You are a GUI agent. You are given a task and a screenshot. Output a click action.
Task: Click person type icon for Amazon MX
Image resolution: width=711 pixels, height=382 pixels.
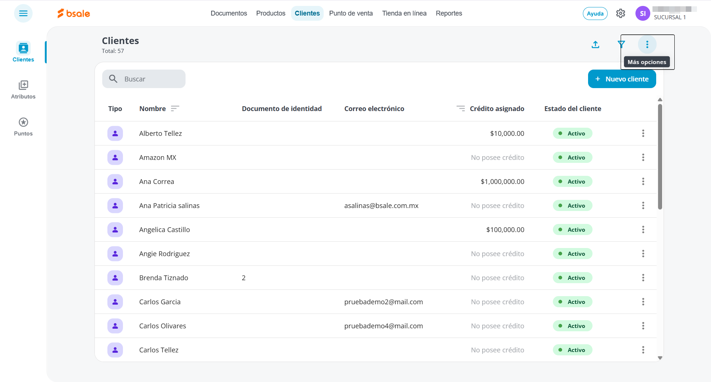coord(115,157)
